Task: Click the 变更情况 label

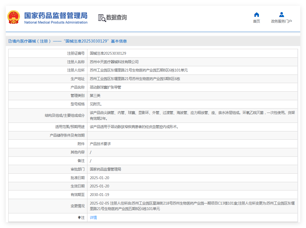Action: (78, 206)
